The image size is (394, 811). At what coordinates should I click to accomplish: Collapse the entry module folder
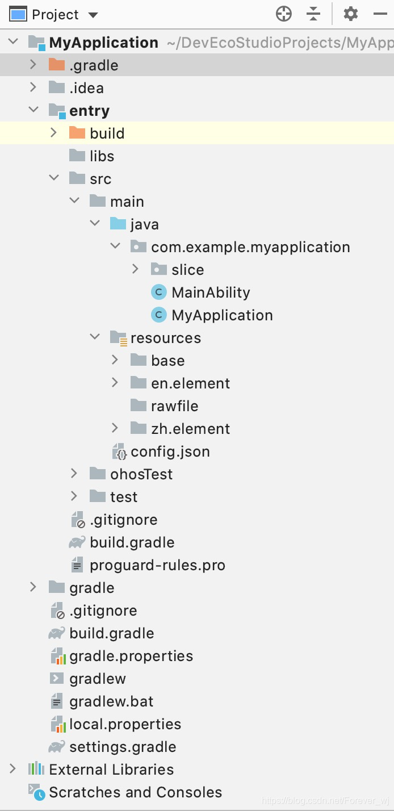(x=33, y=111)
